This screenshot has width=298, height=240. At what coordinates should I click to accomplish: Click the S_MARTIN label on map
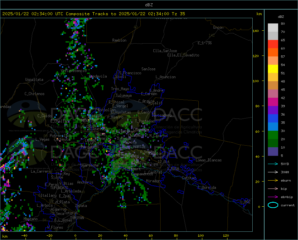[137, 147]
